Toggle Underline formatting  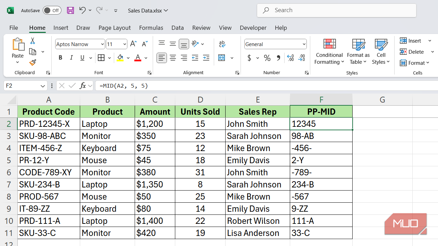coord(82,58)
